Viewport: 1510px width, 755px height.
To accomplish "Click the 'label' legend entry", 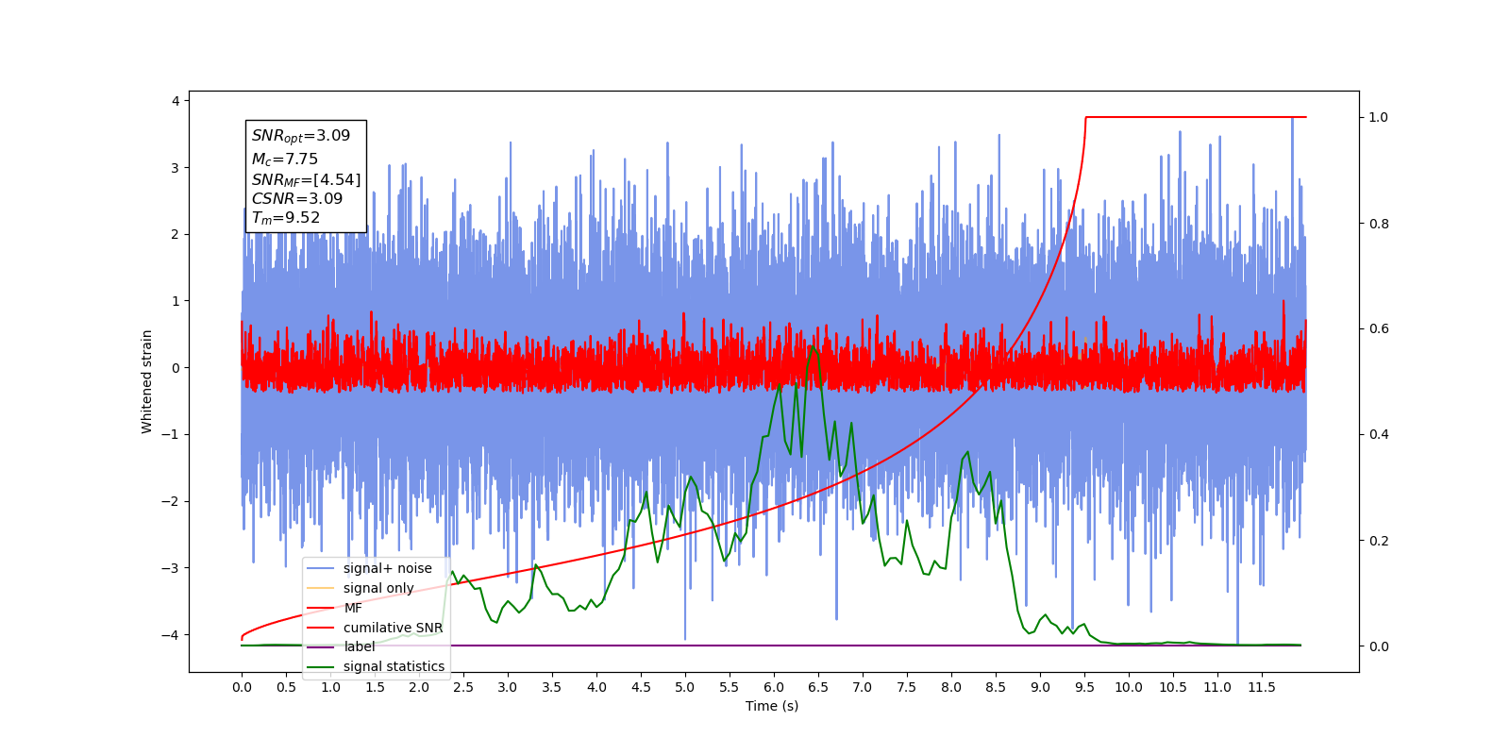I will click(x=342, y=646).
